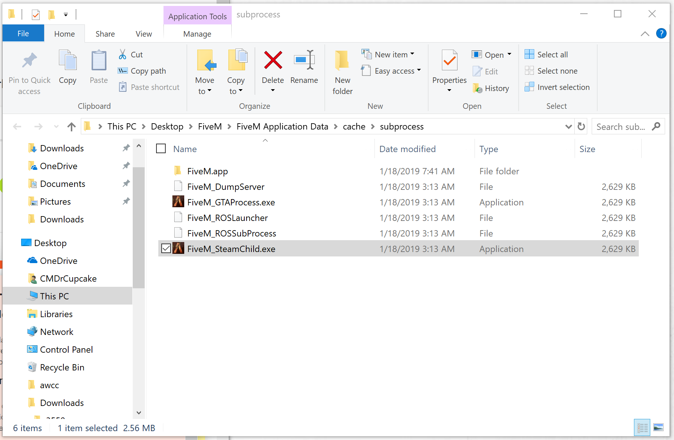Toggle the select-all header checkbox
The width and height of the screenshot is (674, 440).
coord(161,149)
